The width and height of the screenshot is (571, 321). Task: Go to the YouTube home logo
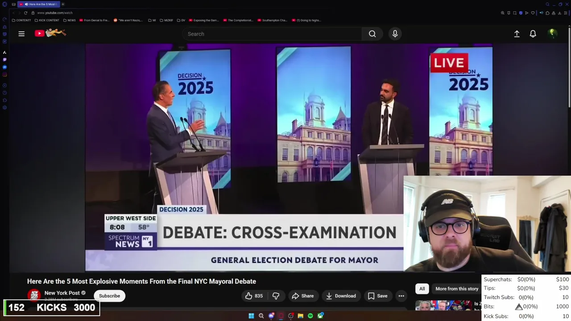point(50,33)
